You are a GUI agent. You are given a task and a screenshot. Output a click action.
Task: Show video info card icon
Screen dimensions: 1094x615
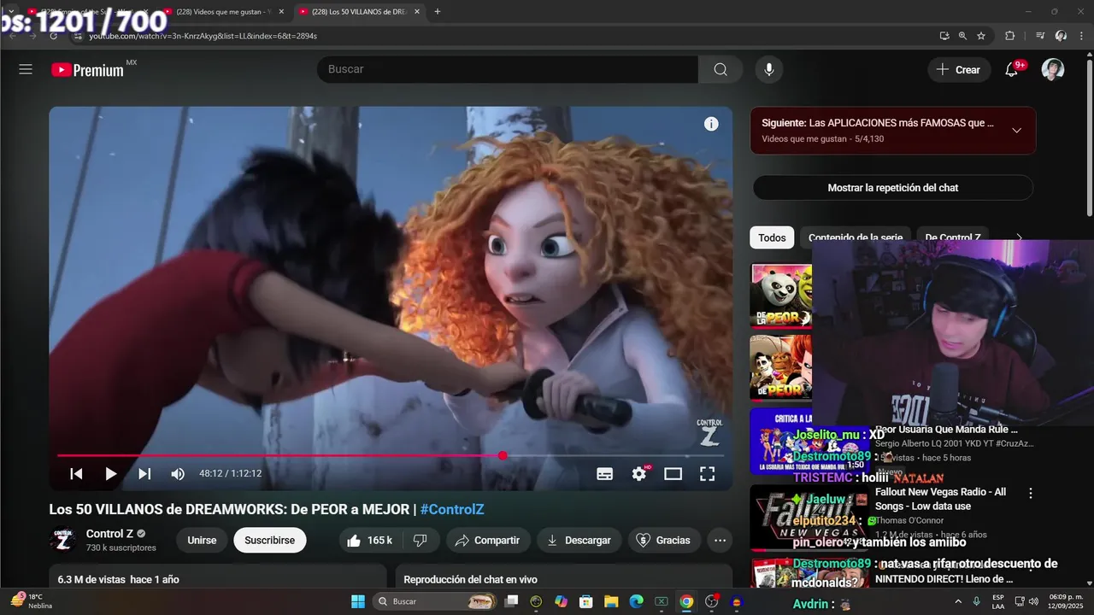tap(711, 124)
